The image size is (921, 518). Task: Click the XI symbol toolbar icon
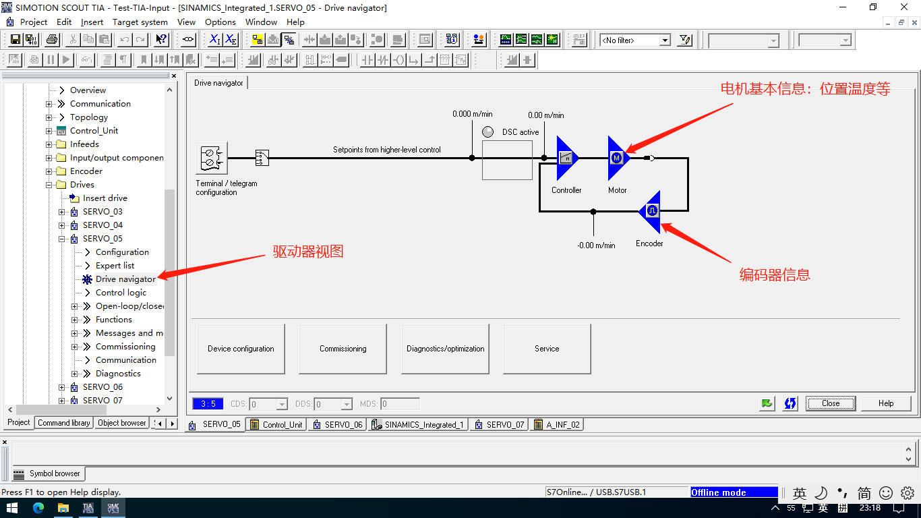pos(214,40)
